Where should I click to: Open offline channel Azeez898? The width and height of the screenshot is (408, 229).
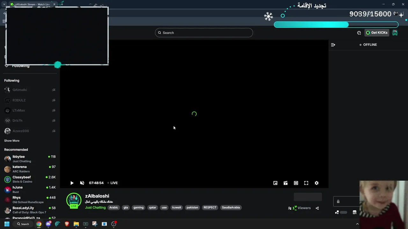click(x=30, y=131)
